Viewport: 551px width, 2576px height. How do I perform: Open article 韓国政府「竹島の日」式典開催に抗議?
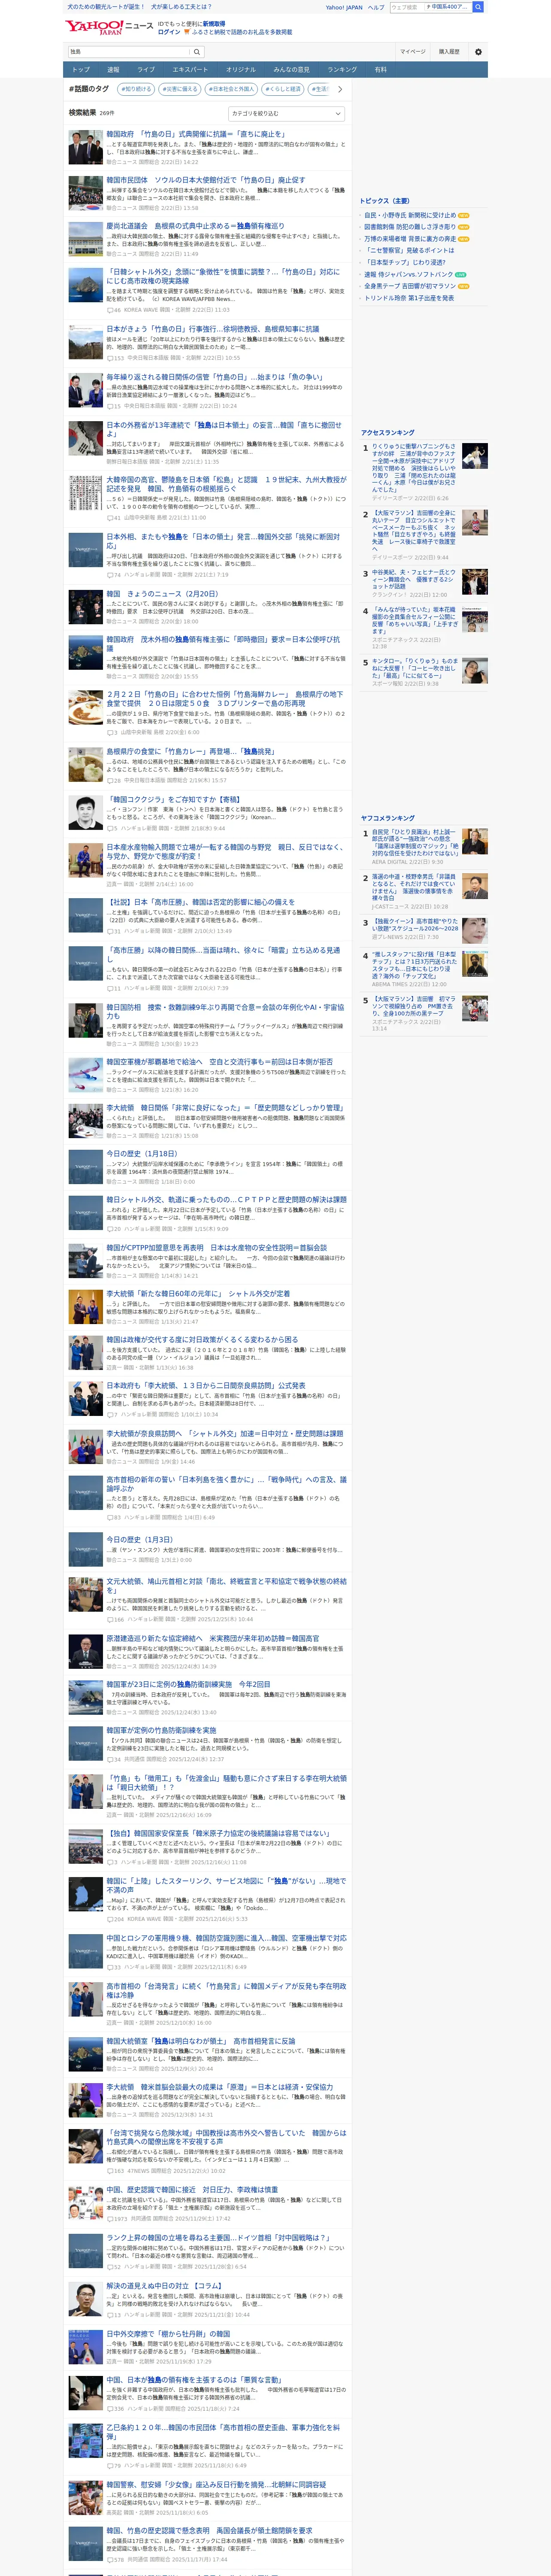[x=196, y=134]
